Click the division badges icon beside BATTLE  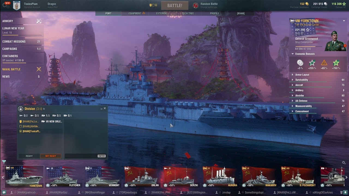153,5
